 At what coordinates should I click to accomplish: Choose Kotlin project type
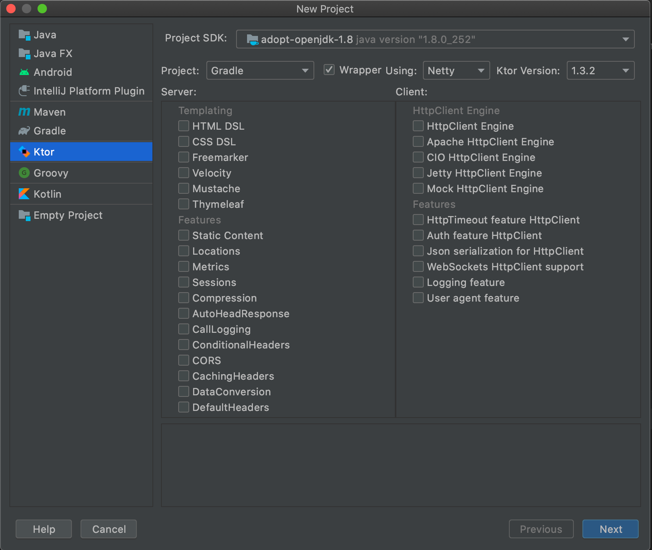tap(81, 194)
